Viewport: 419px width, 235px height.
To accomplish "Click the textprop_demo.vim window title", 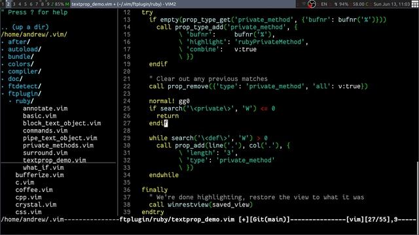I will (124, 4).
